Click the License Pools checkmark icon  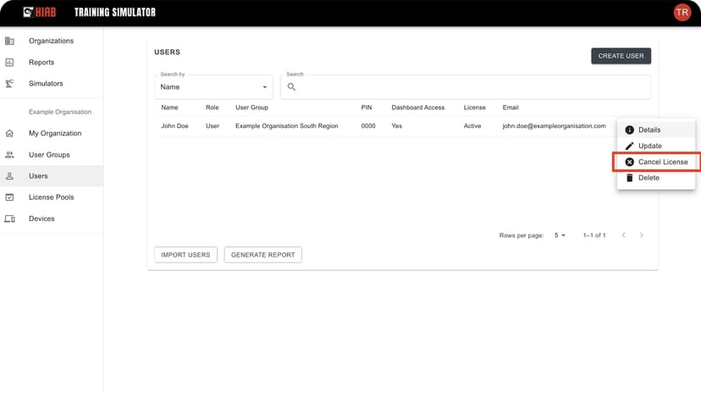click(x=9, y=197)
